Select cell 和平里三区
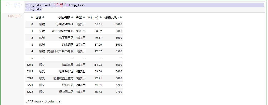The width and height of the screenshot is (268, 105). [x=66, y=38]
